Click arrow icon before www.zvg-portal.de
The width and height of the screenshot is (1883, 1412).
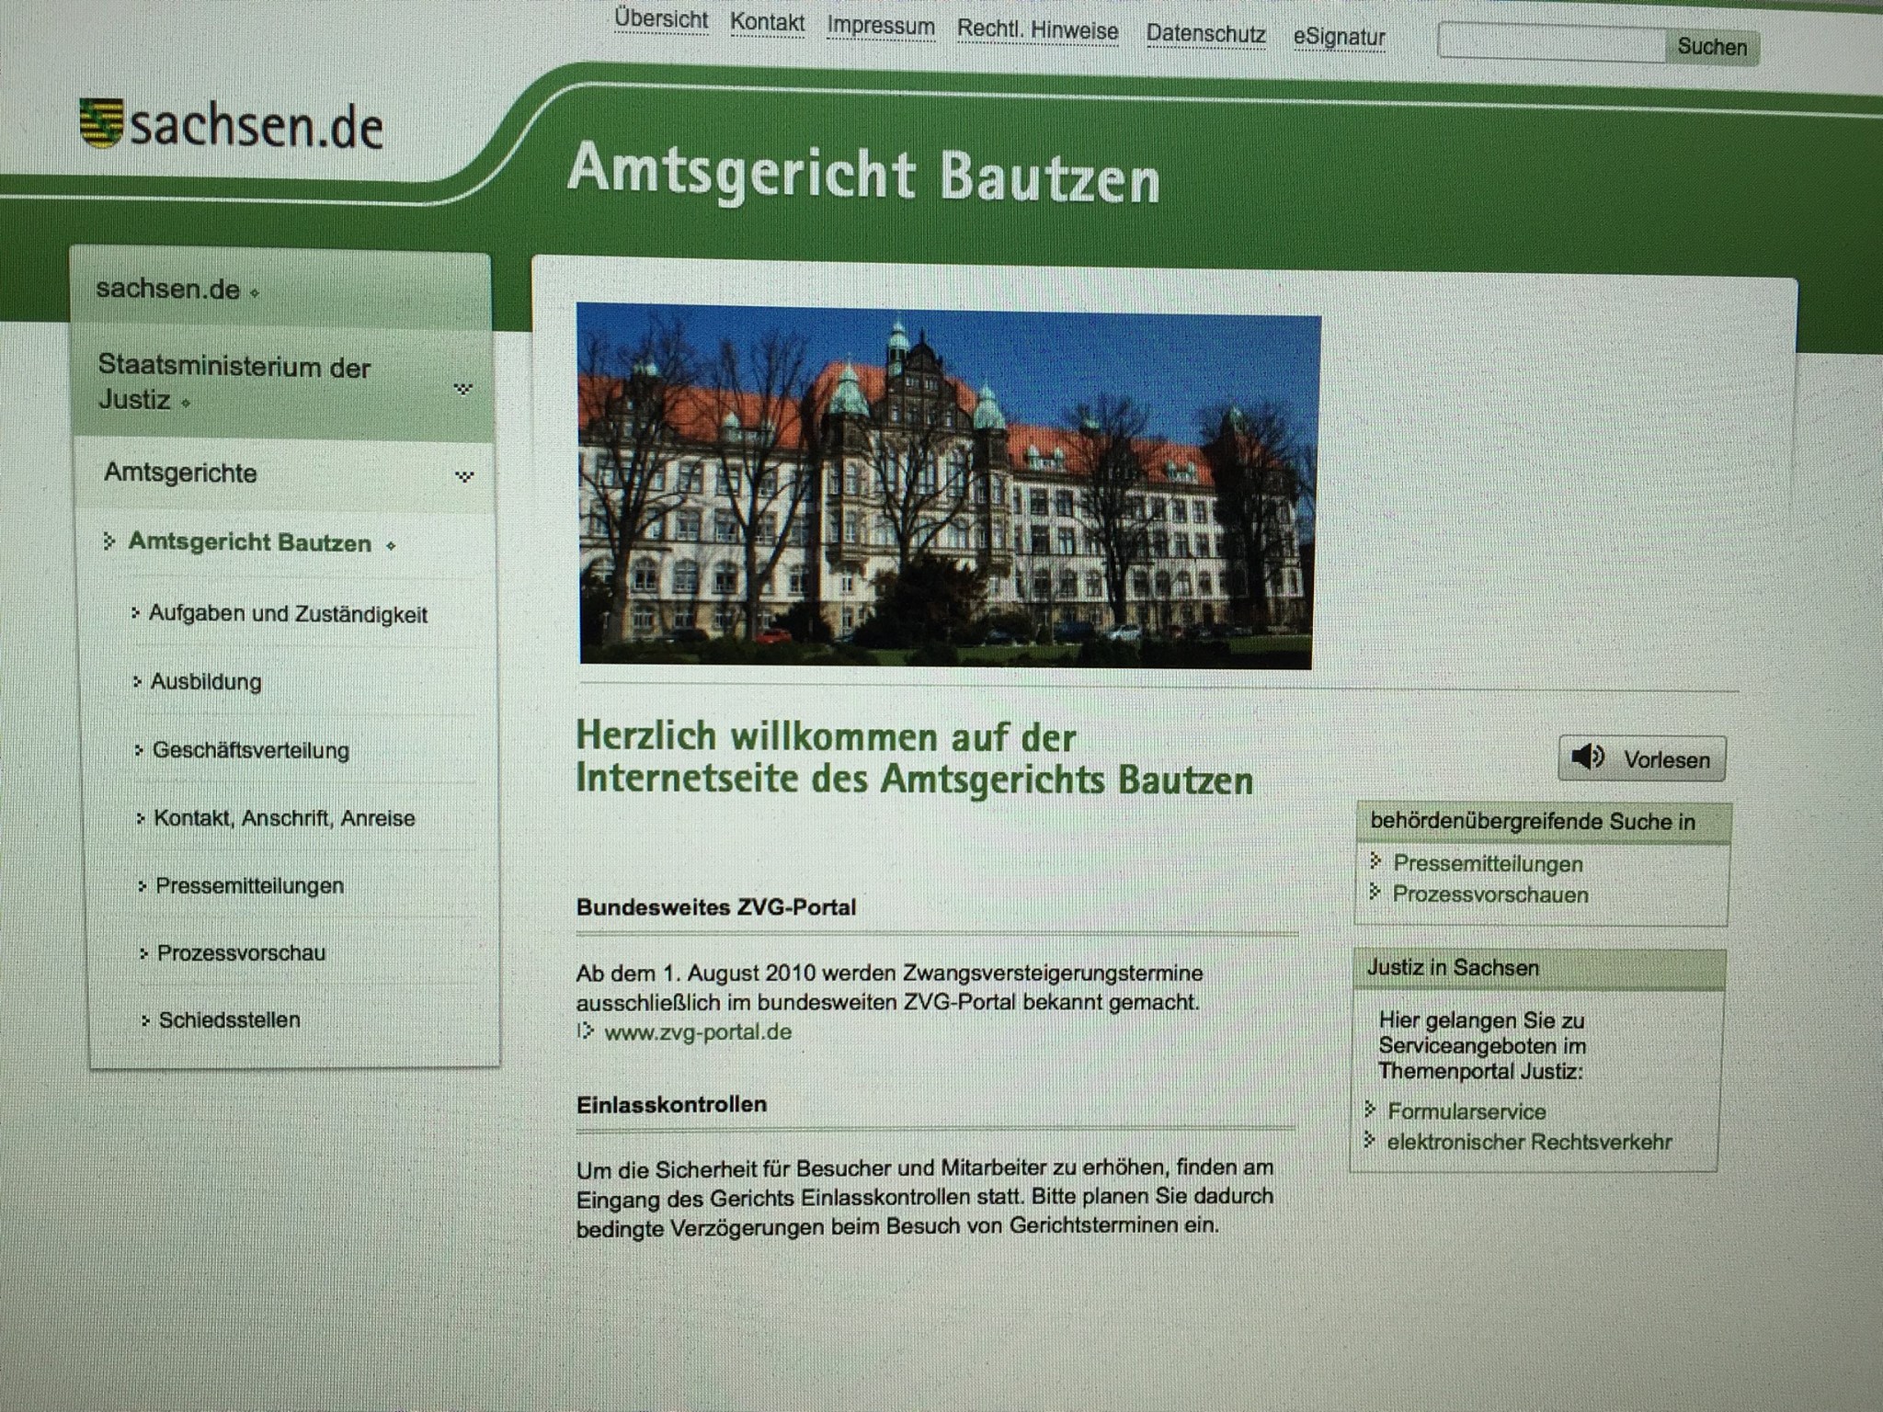point(586,1031)
